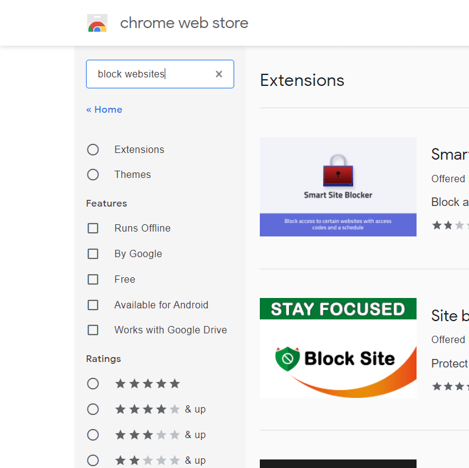The height and width of the screenshot is (468, 469).
Task: Open the Block Site Stay Focused thumbnail
Action: (338, 348)
